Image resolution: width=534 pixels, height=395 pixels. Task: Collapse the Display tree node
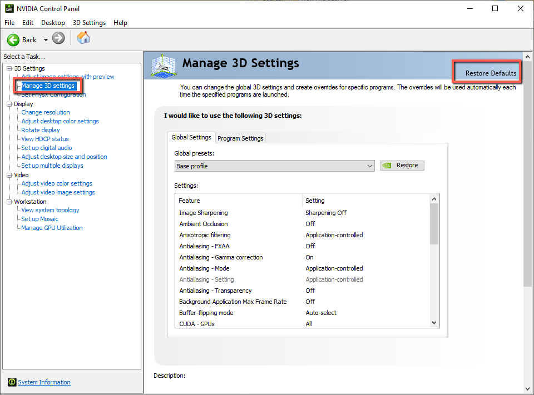tap(9, 104)
